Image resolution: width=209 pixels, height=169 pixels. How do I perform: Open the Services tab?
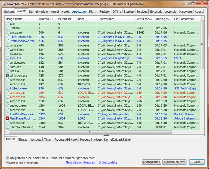(142, 12)
